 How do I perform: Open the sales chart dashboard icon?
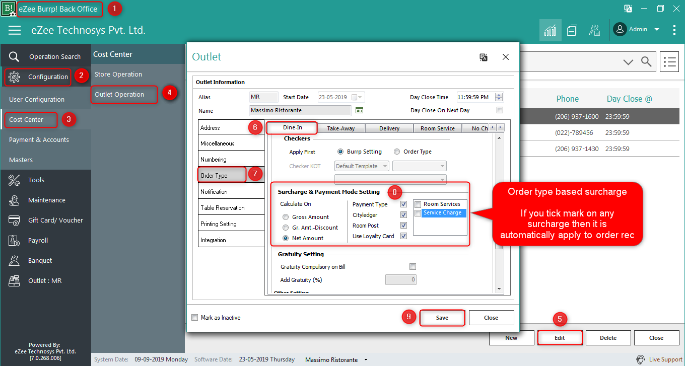(x=550, y=30)
